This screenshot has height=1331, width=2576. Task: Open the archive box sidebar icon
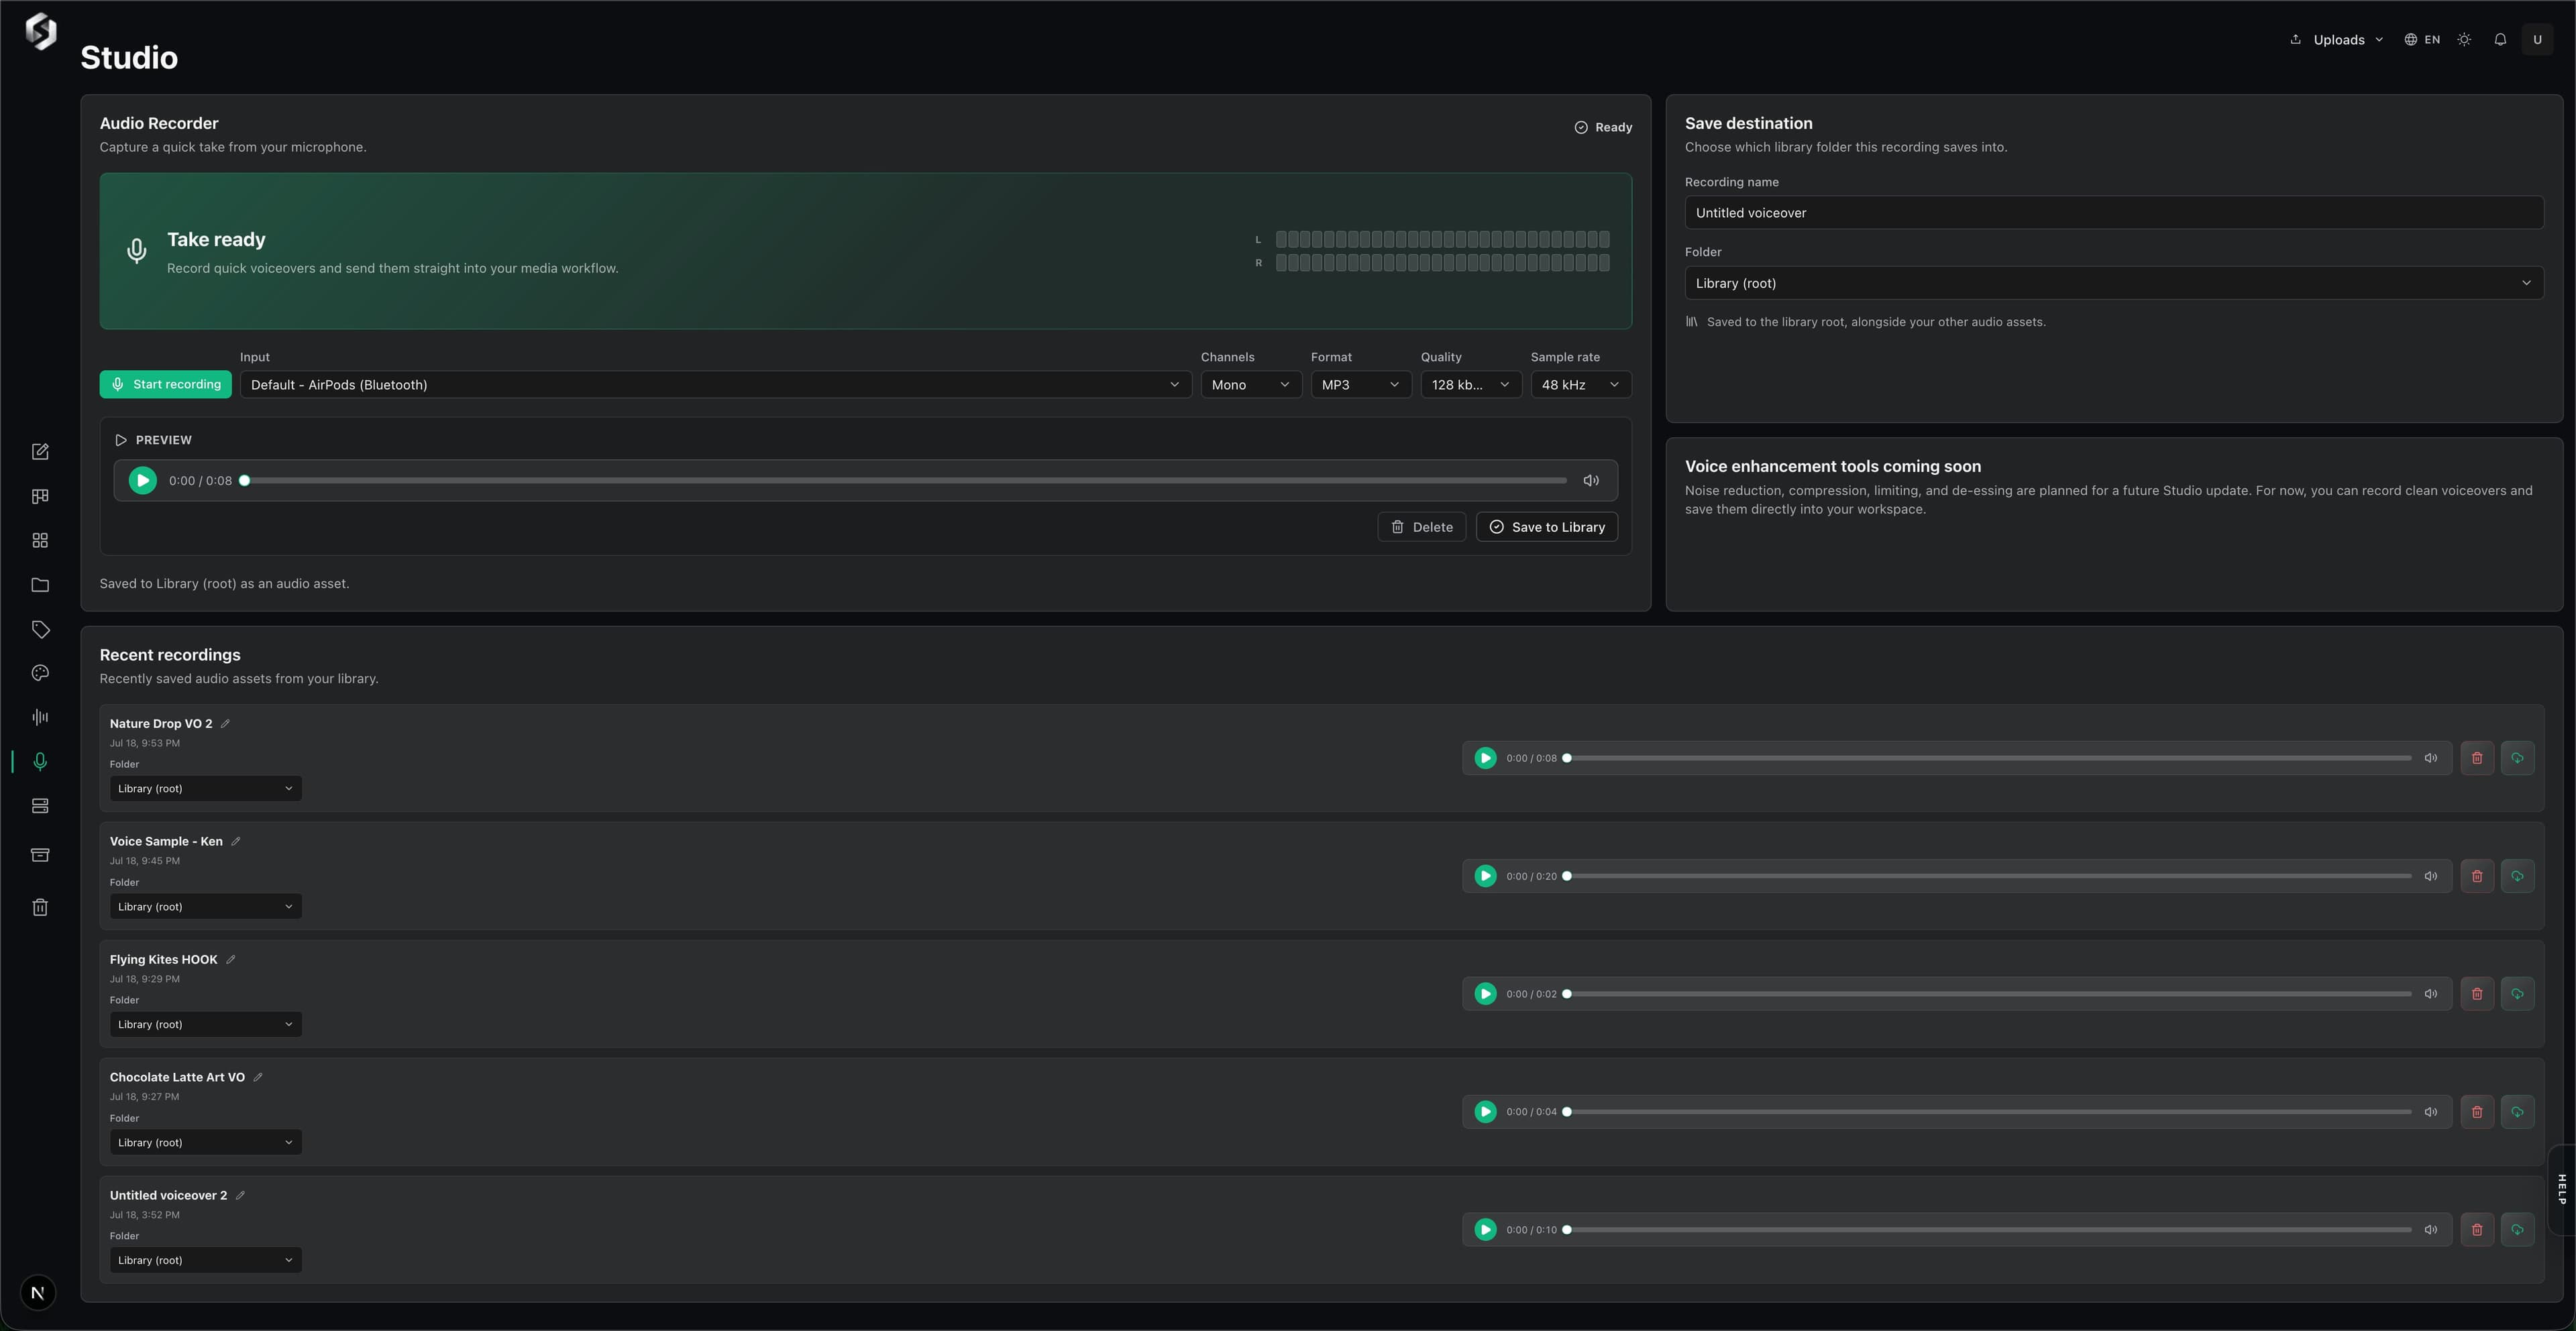pyautogui.click(x=40, y=854)
